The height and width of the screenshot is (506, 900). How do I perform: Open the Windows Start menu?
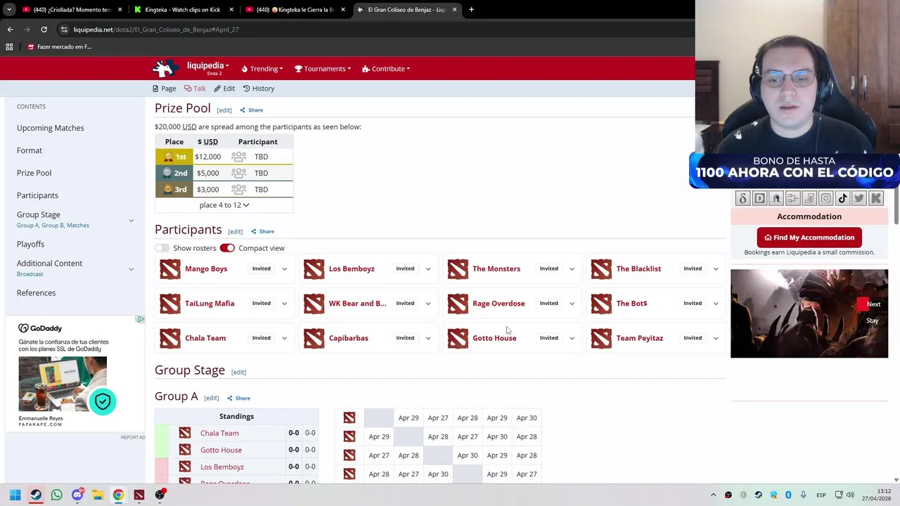click(x=15, y=495)
